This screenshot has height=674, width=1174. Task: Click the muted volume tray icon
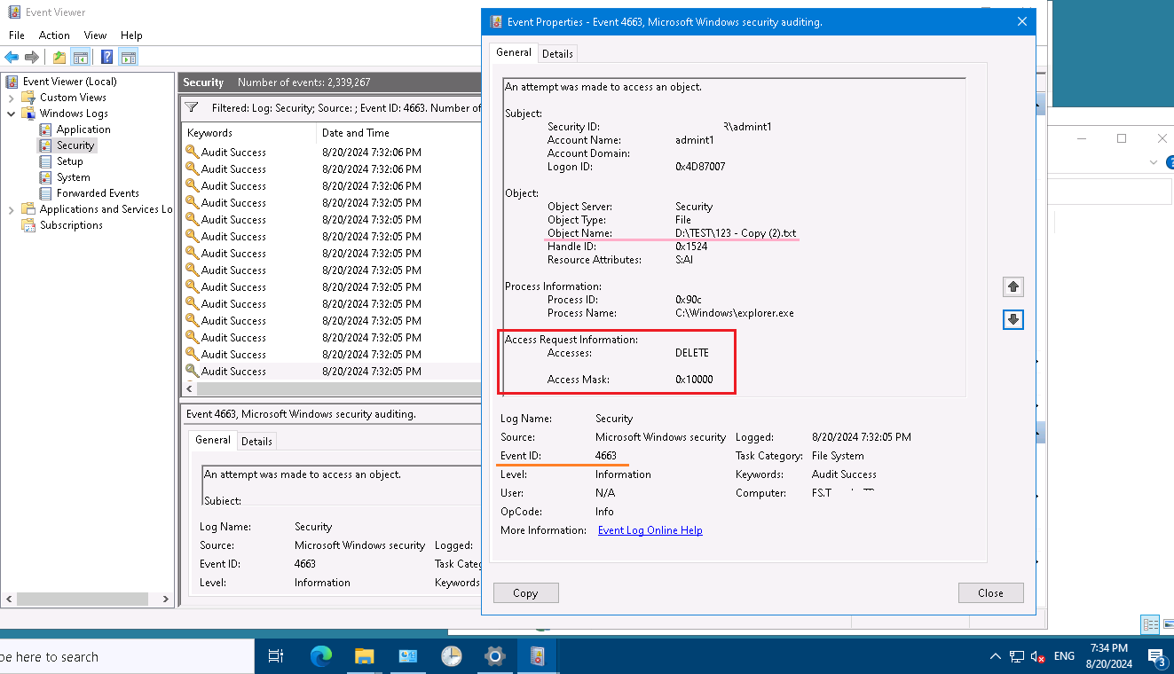click(1037, 656)
